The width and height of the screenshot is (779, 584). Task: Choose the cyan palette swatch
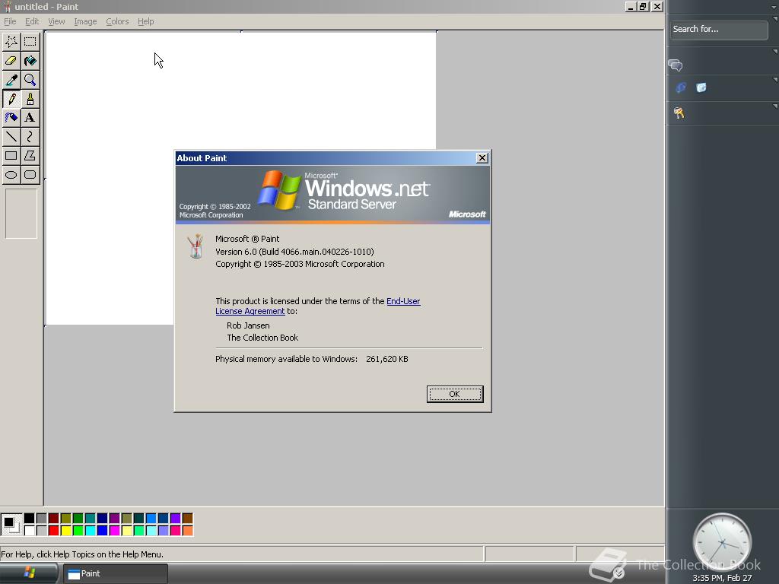[x=91, y=530]
